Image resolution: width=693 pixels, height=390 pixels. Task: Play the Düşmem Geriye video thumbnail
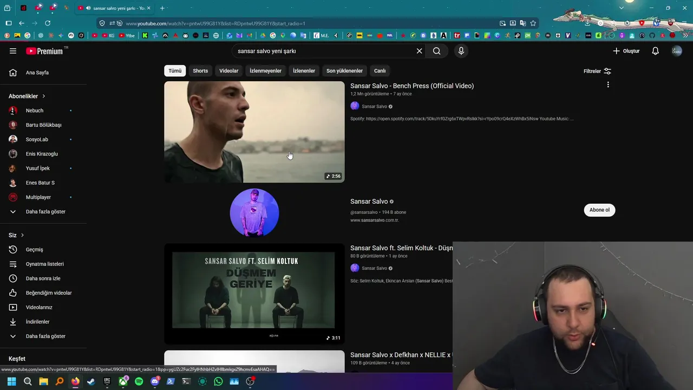pos(254,294)
